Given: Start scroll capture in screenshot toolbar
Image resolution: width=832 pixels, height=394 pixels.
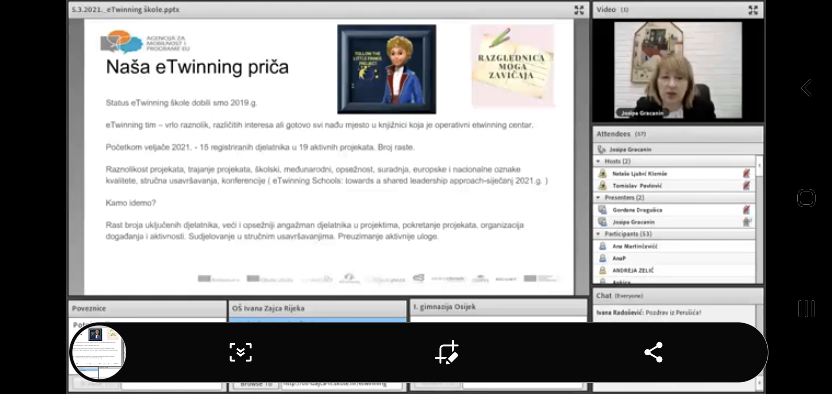Looking at the screenshot, I should [x=240, y=352].
